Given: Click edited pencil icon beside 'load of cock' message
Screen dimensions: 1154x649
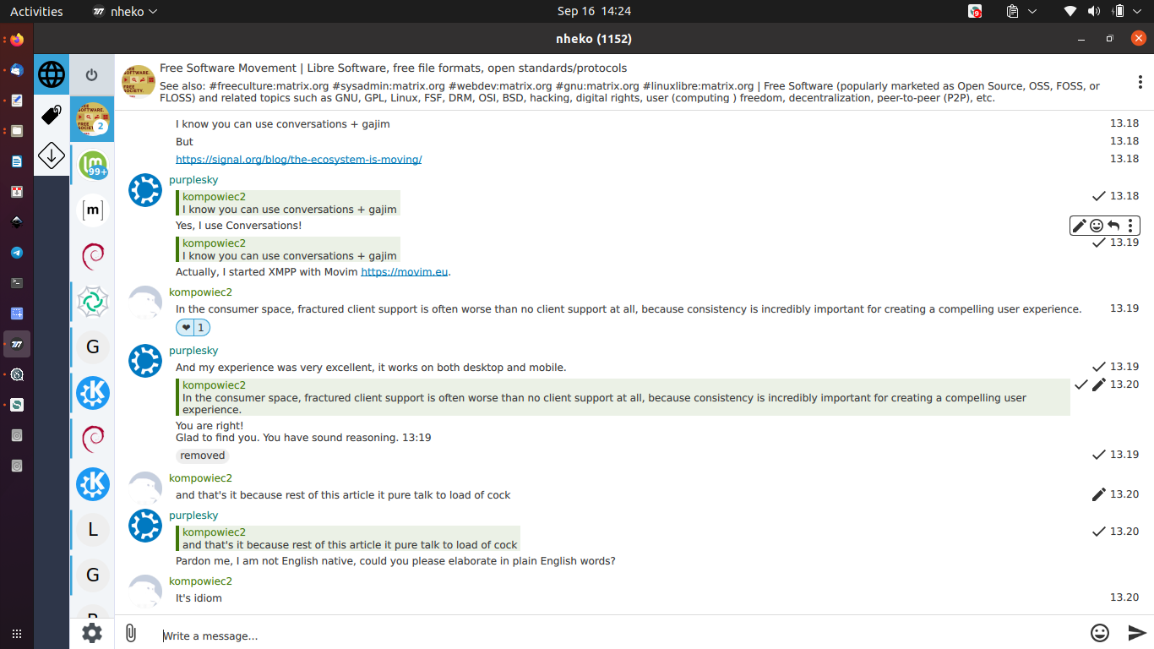Looking at the screenshot, I should (x=1098, y=494).
